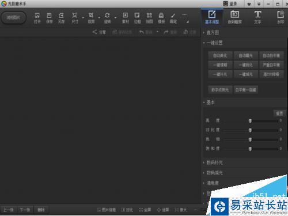Open the dropdown arrow next to 尺寸
The image size is (288, 216).
83,18
